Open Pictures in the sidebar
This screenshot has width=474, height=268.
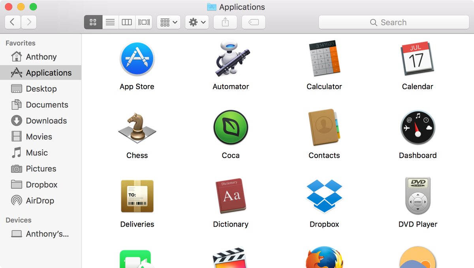41,169
